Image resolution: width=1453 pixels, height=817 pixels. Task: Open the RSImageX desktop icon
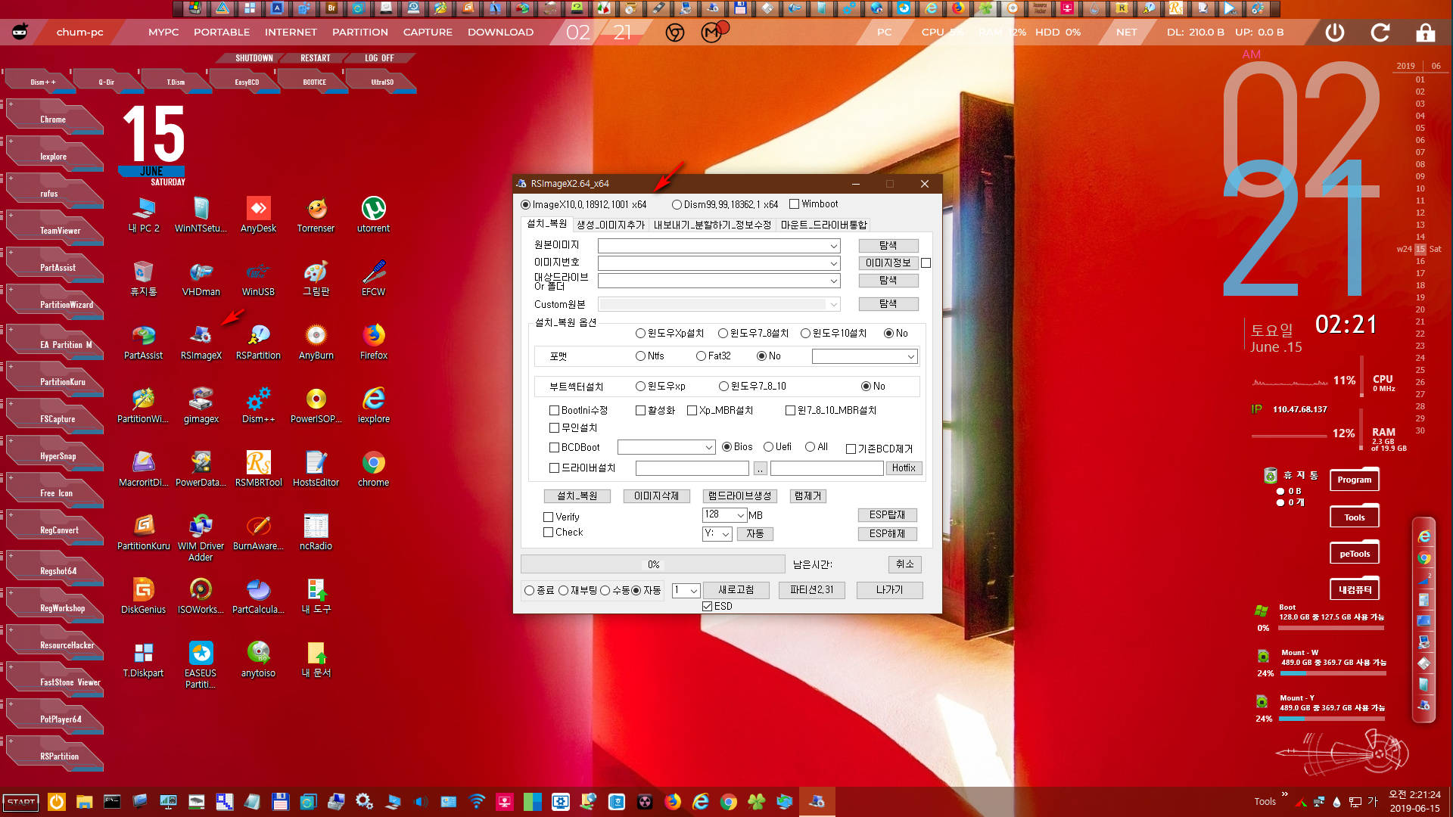(201, 341)
